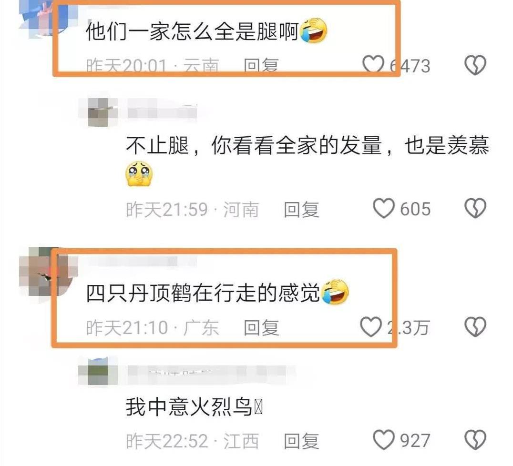Tap broken heart on the Guangdong comment

[475, 327]
